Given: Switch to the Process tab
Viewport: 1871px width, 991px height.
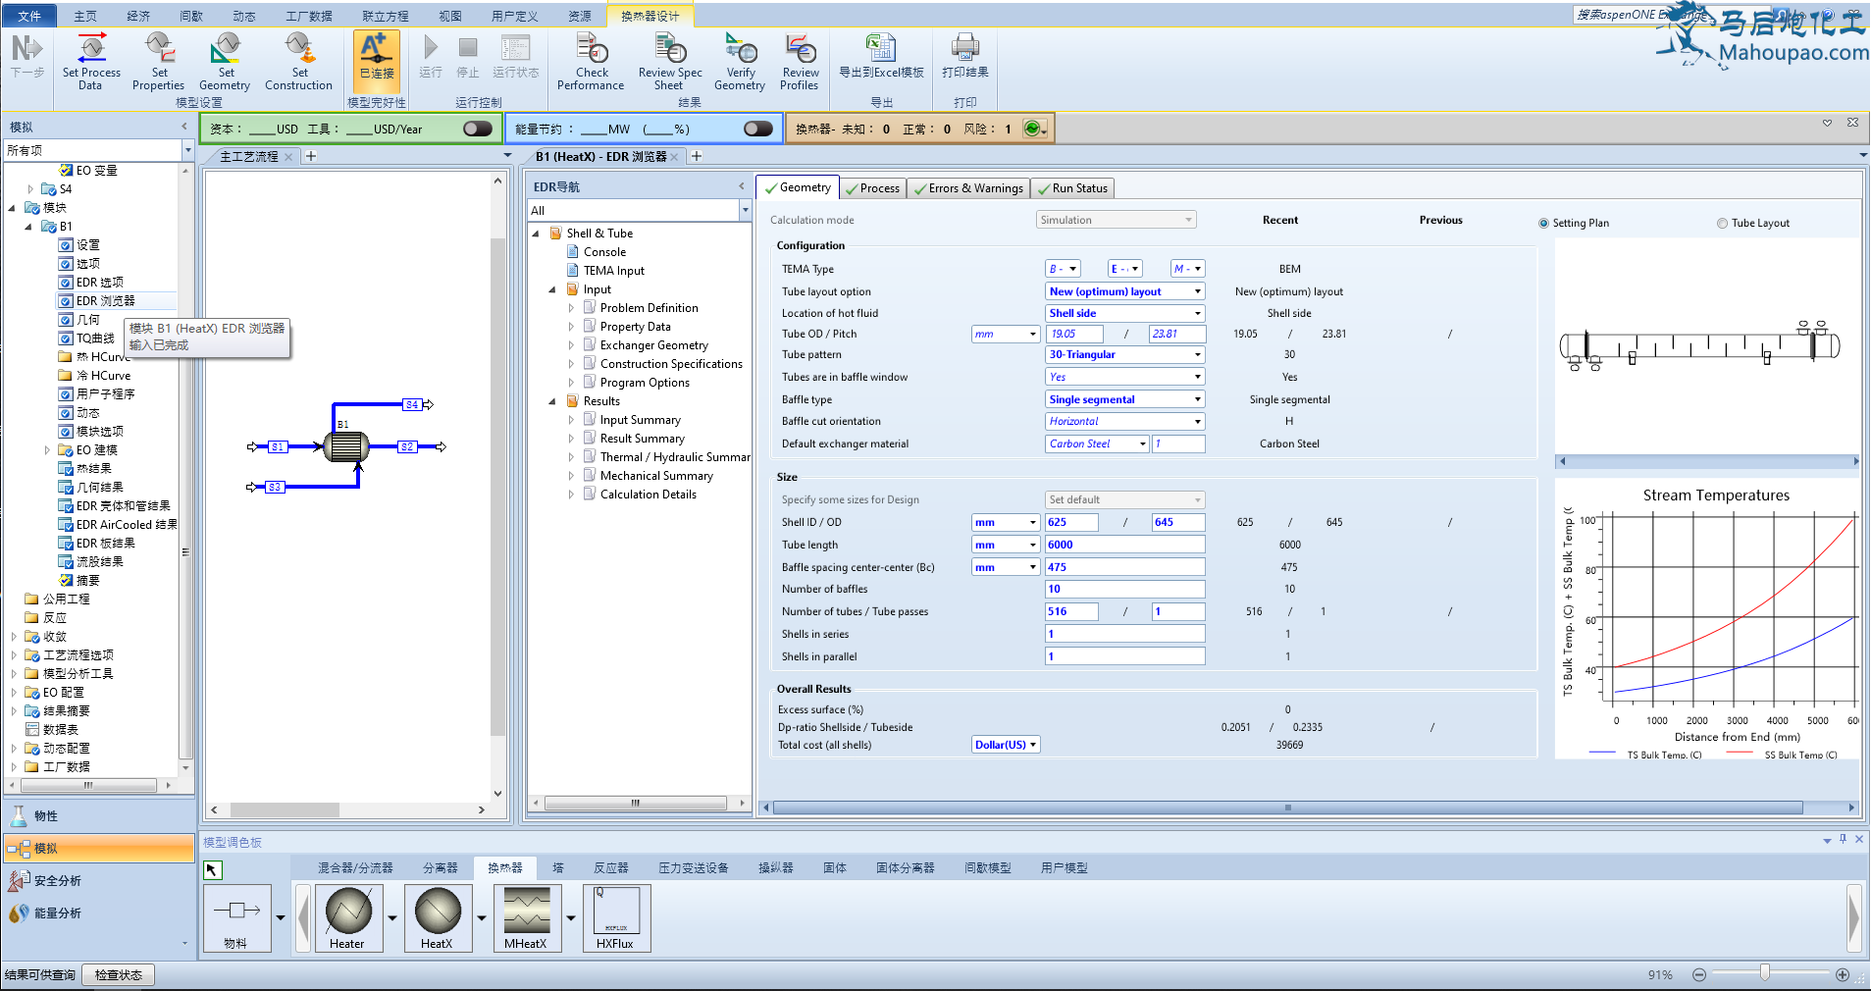Looking at the screenshot, I should tap(871, 188).
